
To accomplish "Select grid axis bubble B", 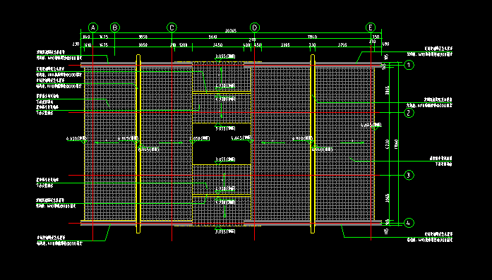I will point(115,28).
